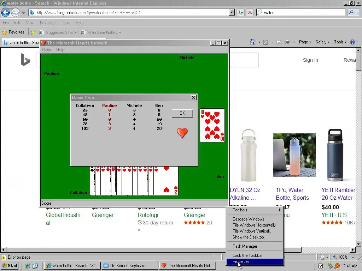Click the IE Forward navigation arrow
Viewport: 362px width, 271px height.
[x=15, y=12]
